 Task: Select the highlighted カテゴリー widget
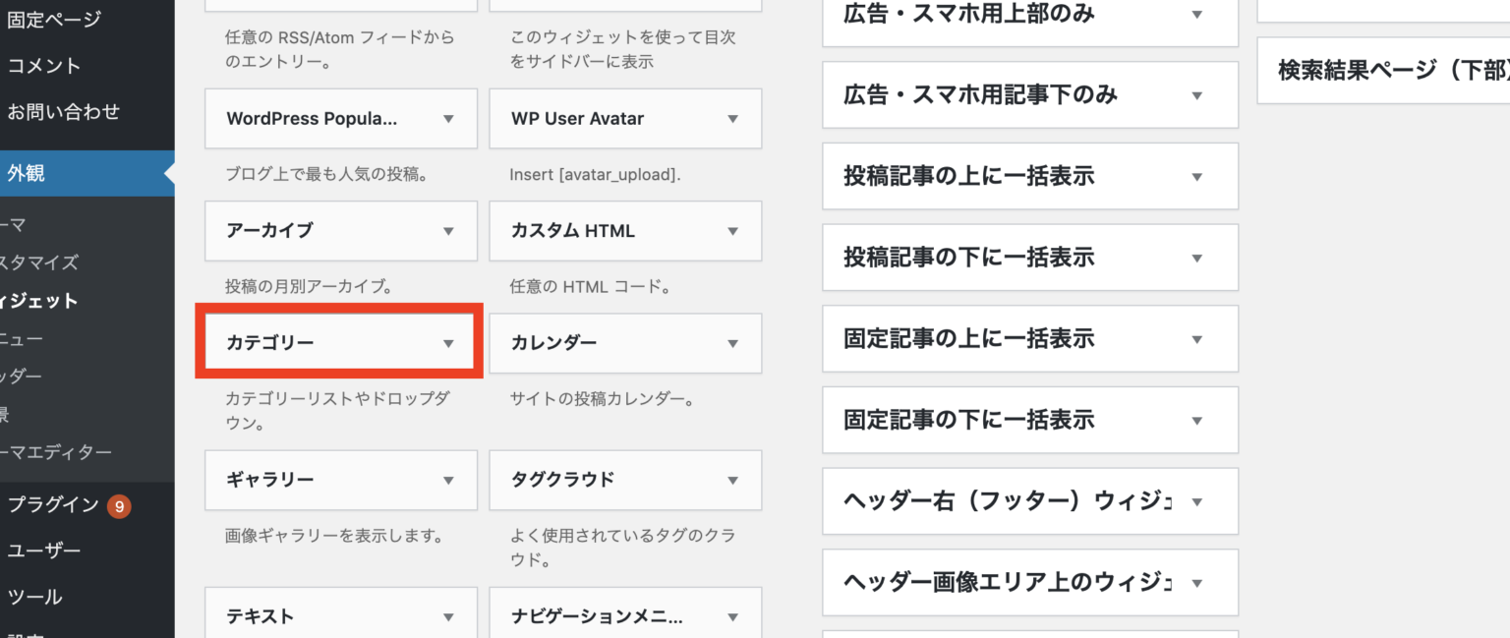pos(339,341)
